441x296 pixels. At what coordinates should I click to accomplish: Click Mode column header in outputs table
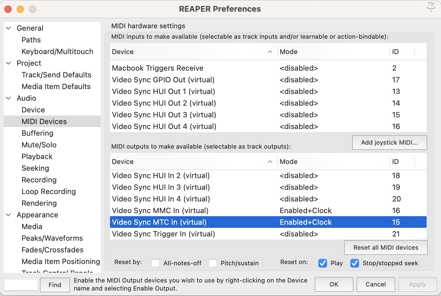333,162
